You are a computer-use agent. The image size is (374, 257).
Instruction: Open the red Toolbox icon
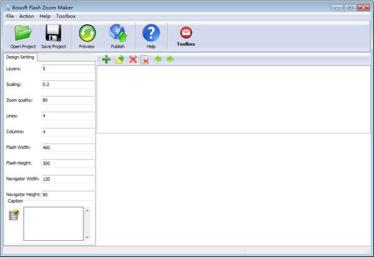pyautogui.click(x=186, y=32)
